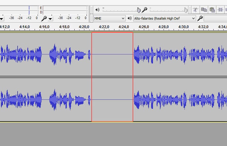
Task: Open the MME audio host dropdown
Action: coord(110,18)
